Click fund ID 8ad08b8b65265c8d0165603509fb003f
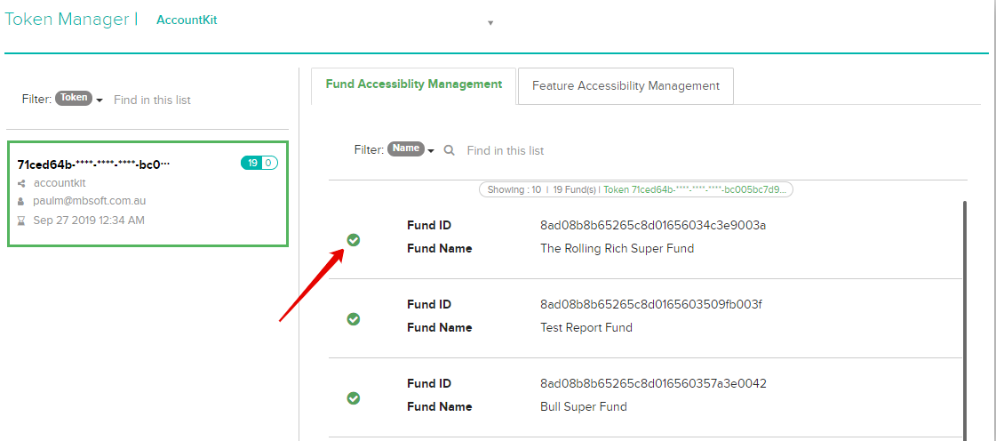996x441 pixels. pyautogui.click(x=651, y=304)
